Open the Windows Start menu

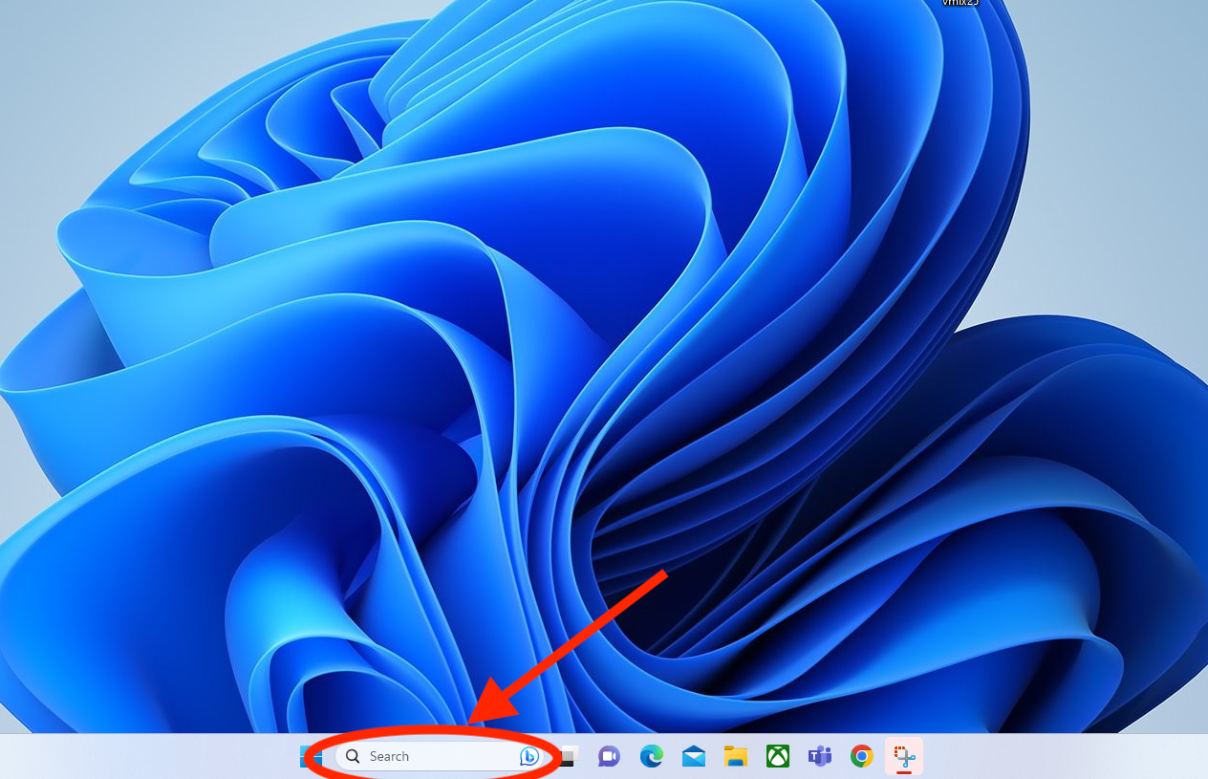click(311, 756)
